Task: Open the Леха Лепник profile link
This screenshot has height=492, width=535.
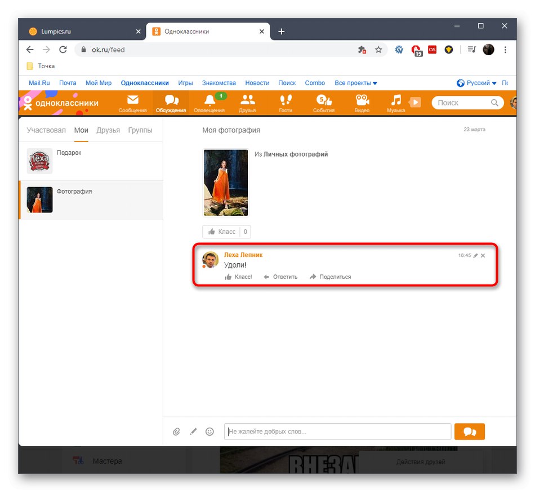Action: [243, 255]
